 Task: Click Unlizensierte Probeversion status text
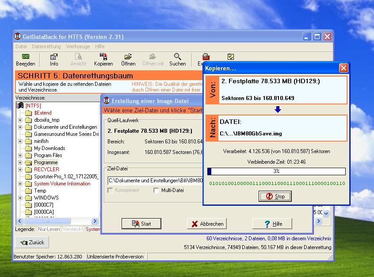(x=115, y=257)
